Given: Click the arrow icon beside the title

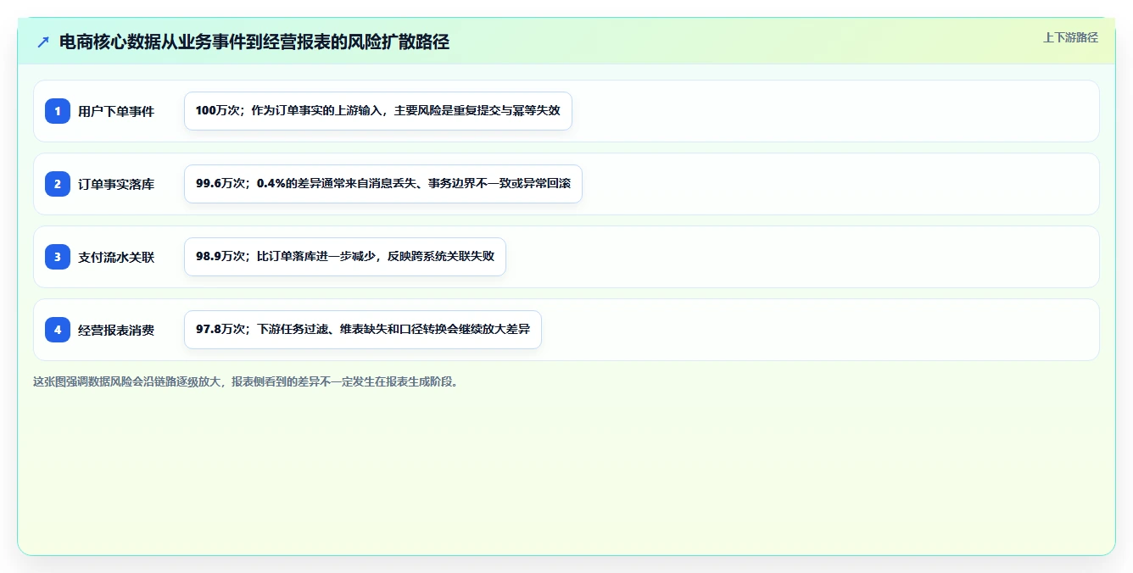Looking at the screenshot, I should 43,42.
